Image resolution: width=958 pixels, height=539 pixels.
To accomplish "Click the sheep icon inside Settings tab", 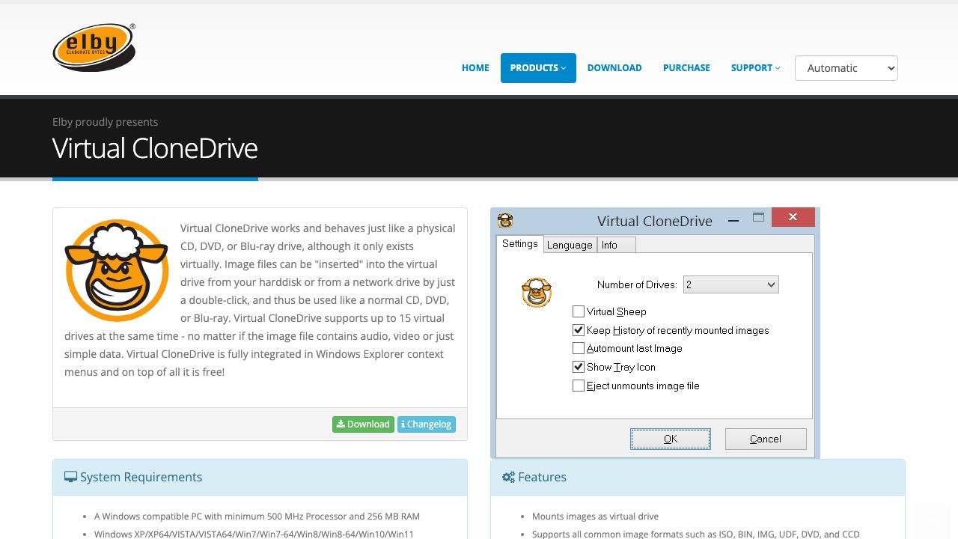I will 537,293.
